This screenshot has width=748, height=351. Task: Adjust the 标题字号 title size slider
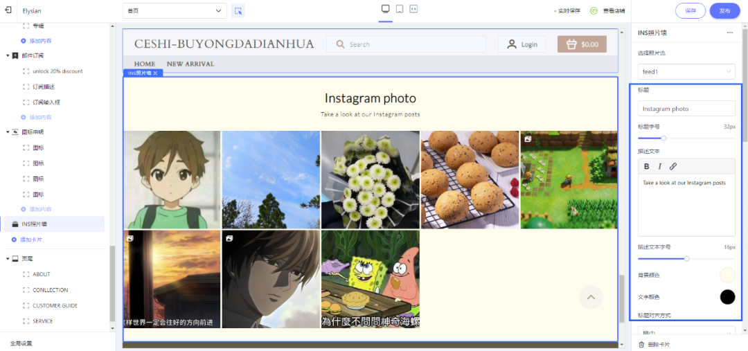(x=664, y=138)
